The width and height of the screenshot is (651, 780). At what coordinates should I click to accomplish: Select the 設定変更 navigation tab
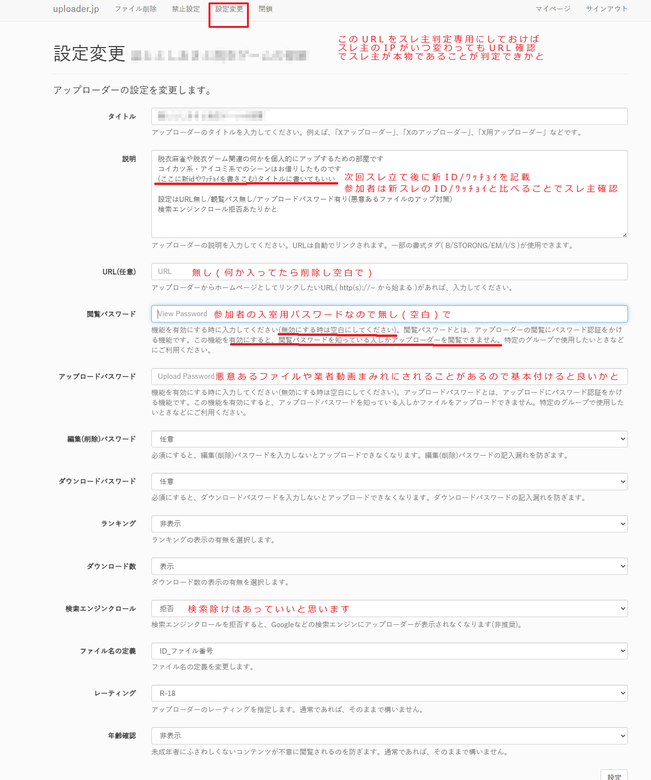point(229,9)
